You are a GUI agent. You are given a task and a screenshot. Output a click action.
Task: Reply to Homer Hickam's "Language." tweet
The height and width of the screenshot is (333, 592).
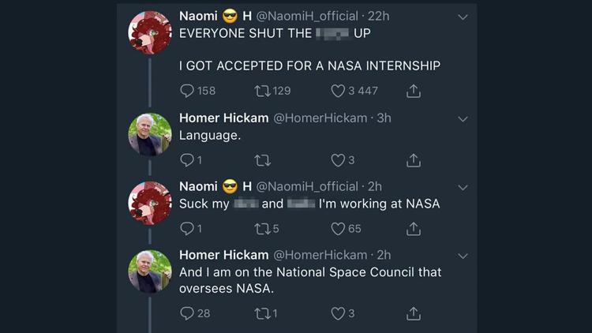[x=187, y=160]
